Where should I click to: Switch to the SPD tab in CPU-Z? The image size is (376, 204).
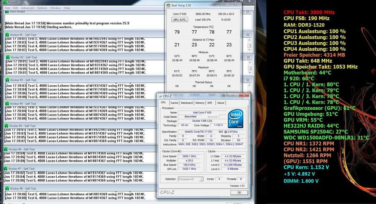click(x=210, y=103)
